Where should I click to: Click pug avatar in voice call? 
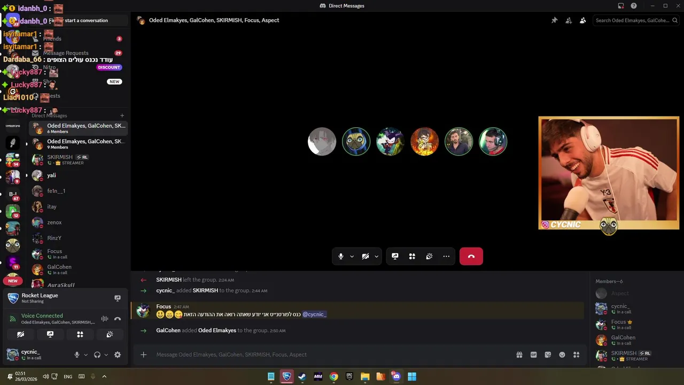pos(356,142)
